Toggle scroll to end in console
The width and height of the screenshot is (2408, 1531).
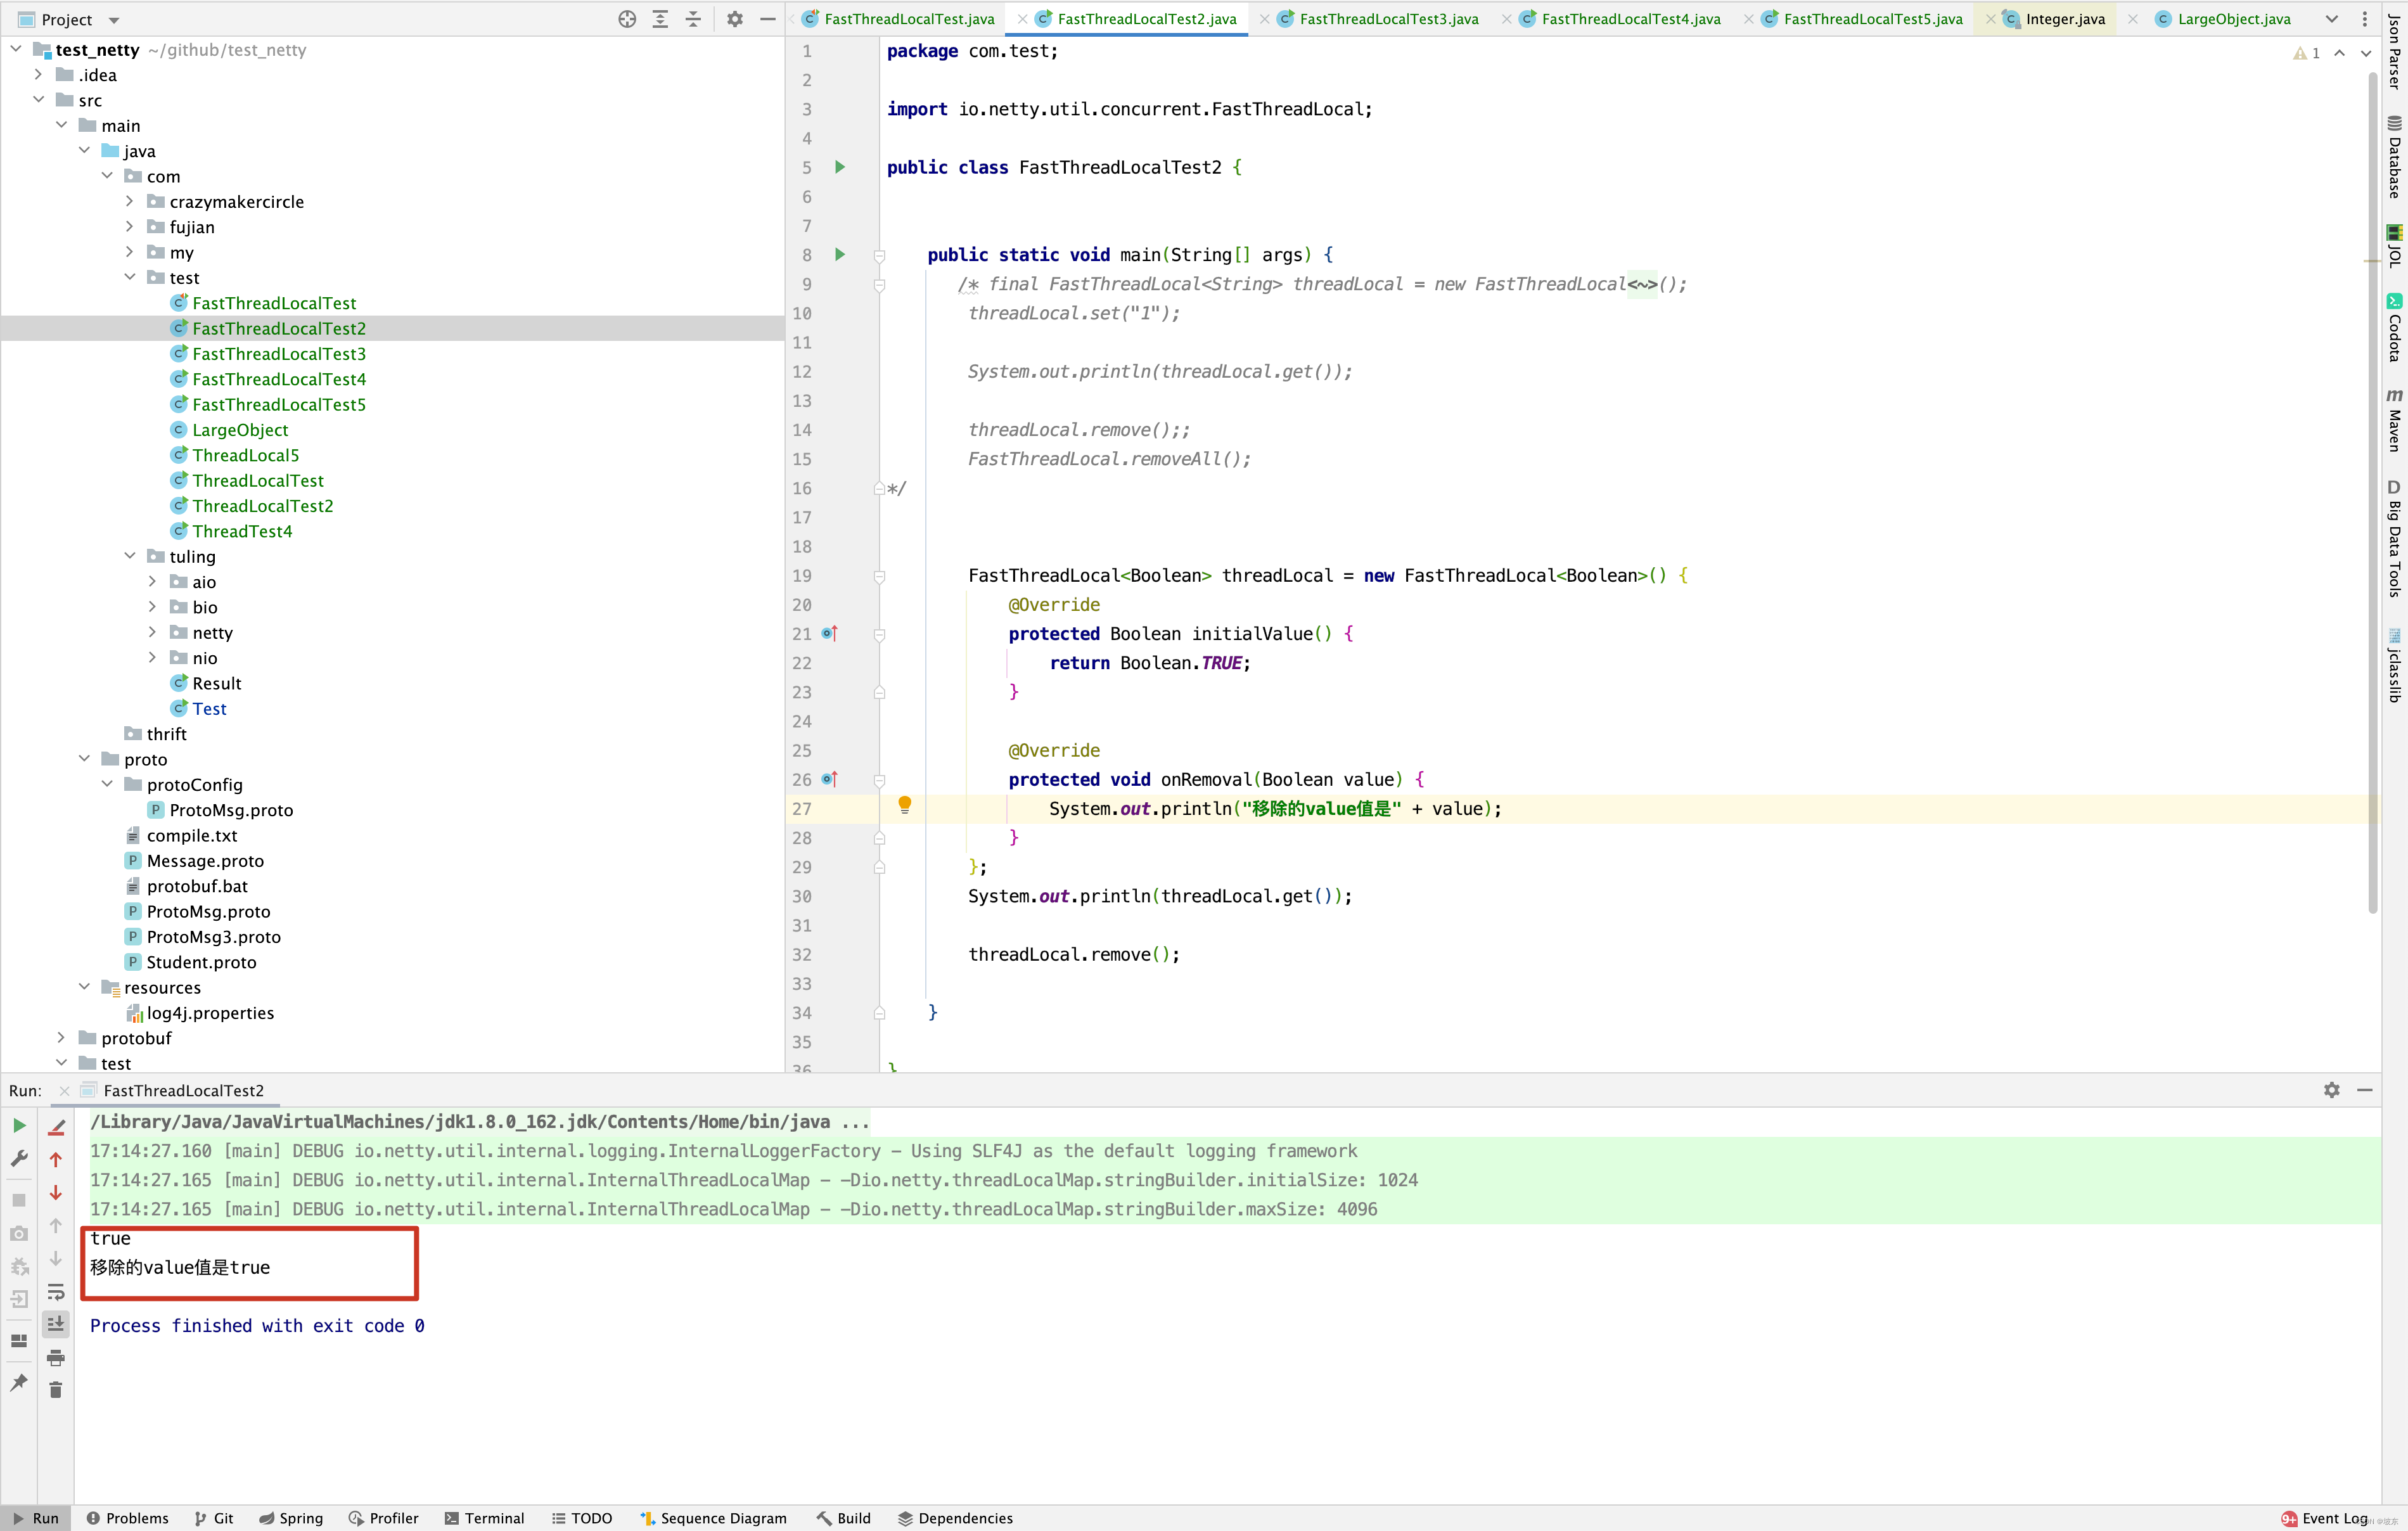pos(56,1324)
